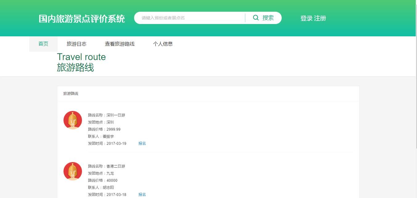Go to the 查看旅游路线 tab

[x=120, y=44]
